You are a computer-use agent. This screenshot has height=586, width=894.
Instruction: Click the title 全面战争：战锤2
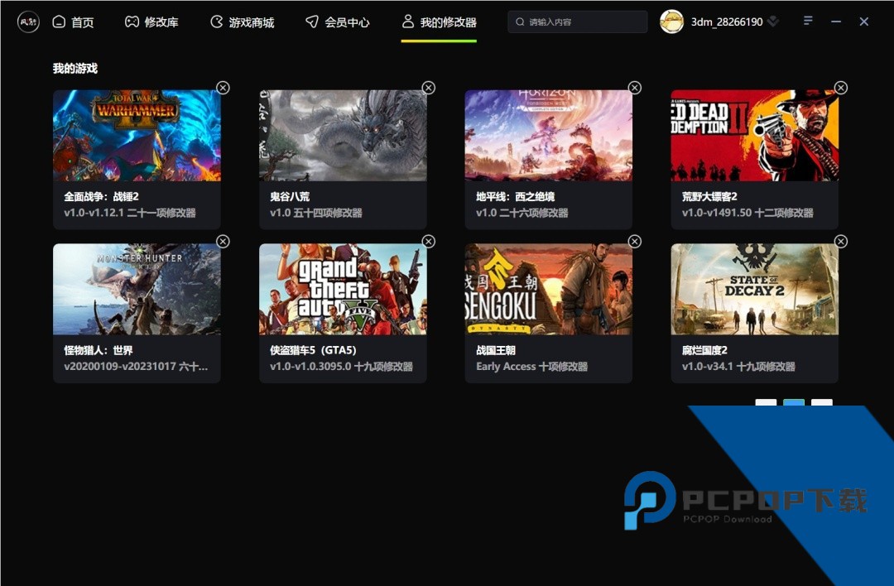[102, 197]
